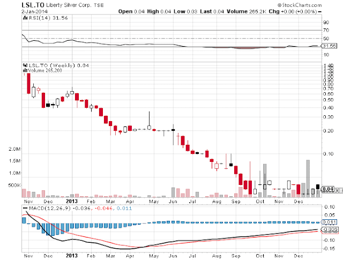Click the Open 0.04 header value

click(131, 11)
